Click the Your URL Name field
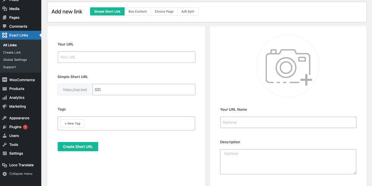This screenshot has width=372, height=186. (288, 122)
